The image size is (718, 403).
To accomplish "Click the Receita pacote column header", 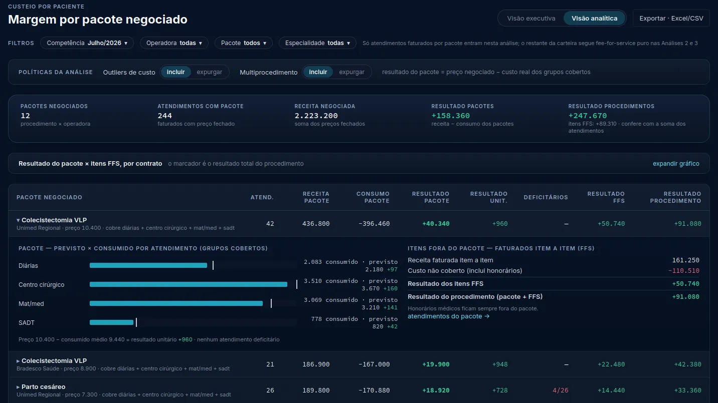I will 316,197.
